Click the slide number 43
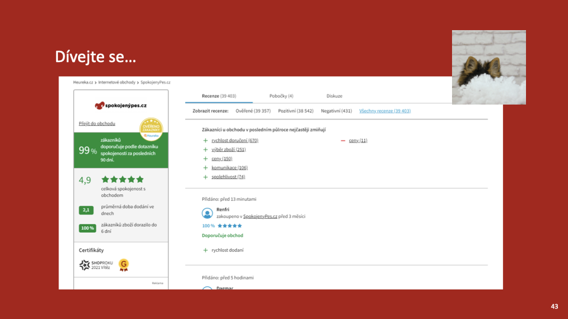 point(554,307)
